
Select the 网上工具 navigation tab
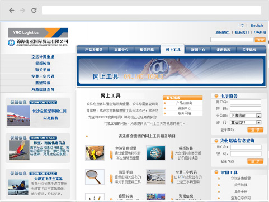pos(173,50)
